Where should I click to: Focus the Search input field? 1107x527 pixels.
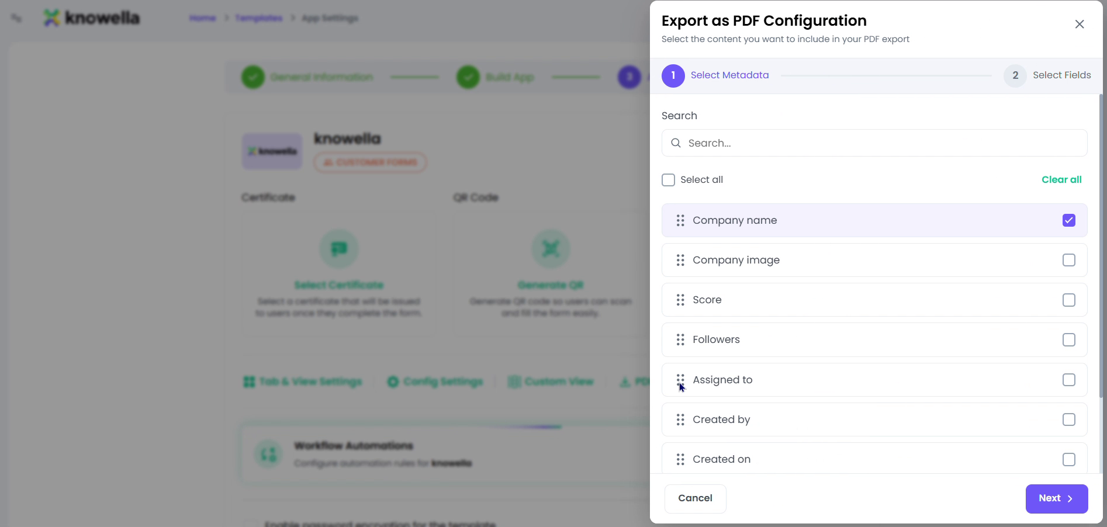pos(874,143)
